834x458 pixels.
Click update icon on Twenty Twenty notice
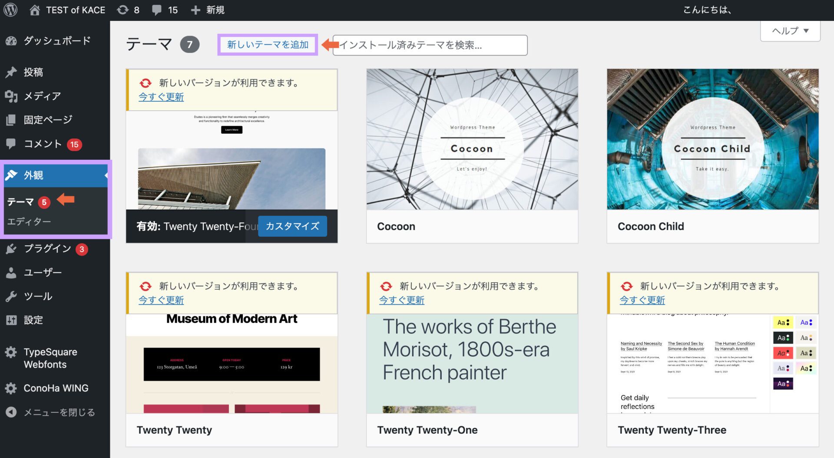pyautogui.click(x=146, y=286)
